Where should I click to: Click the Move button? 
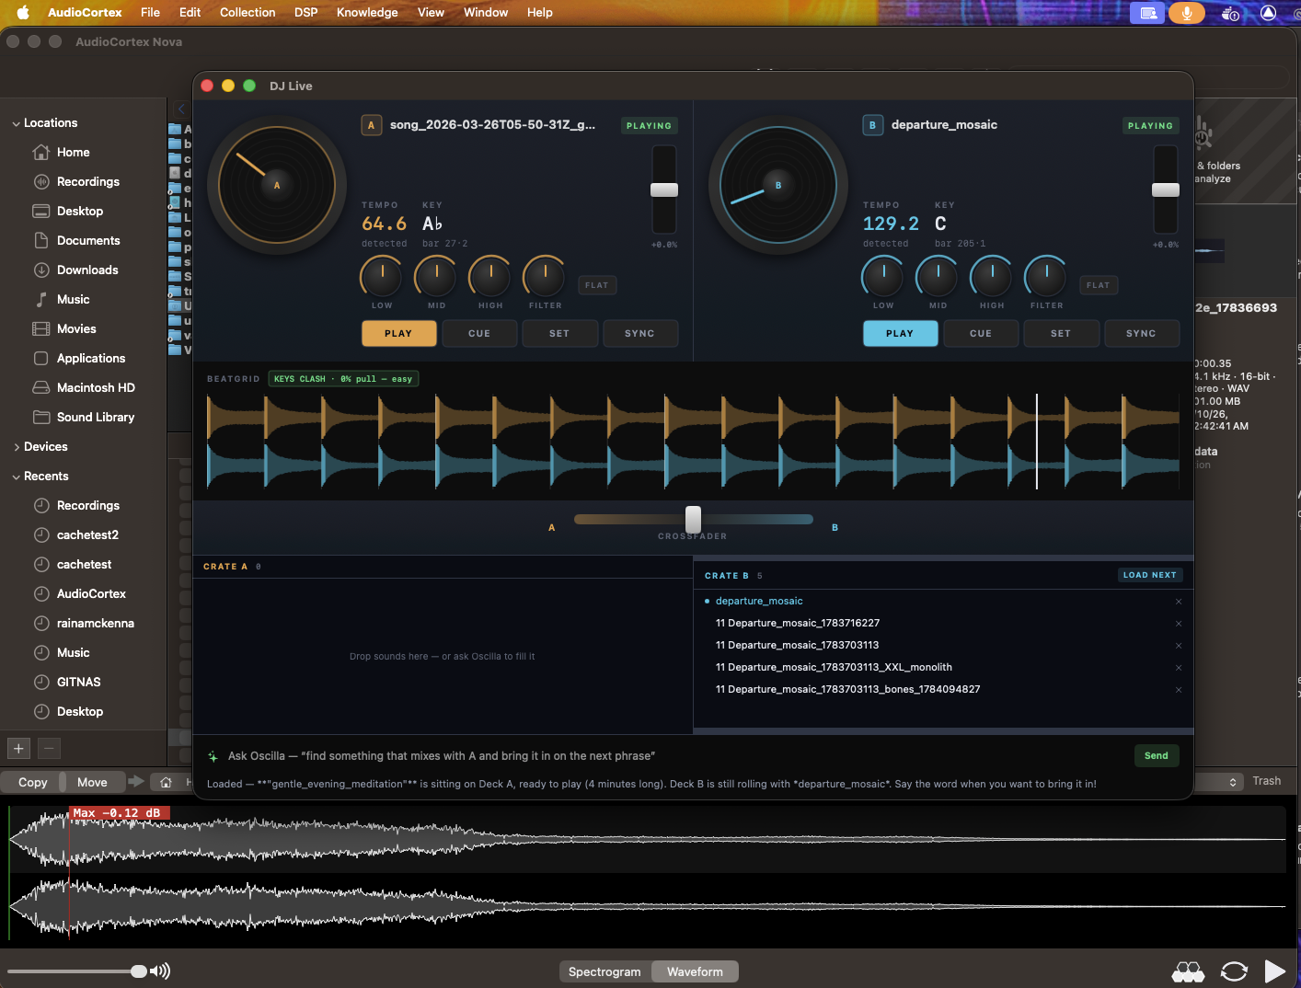point(92,782)
